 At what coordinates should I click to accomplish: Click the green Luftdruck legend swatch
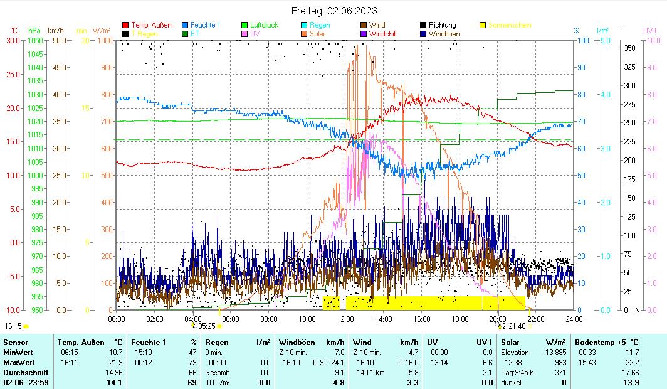[244, 25]
